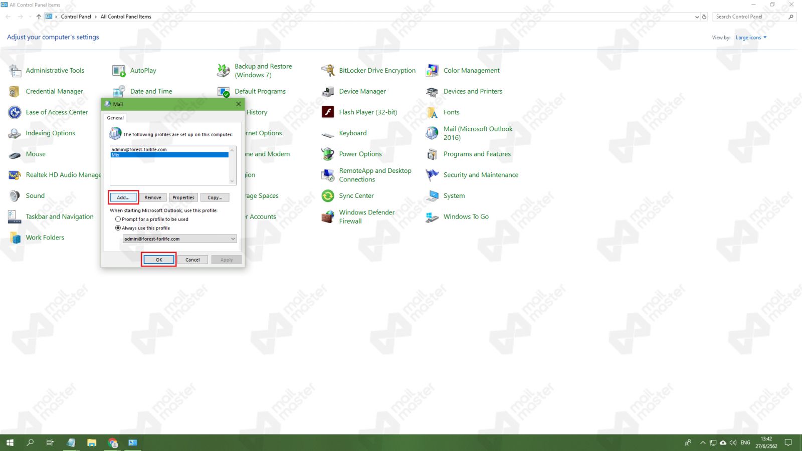Click the Search Control Panel field
802x451 pixels.
coord(754,17)
